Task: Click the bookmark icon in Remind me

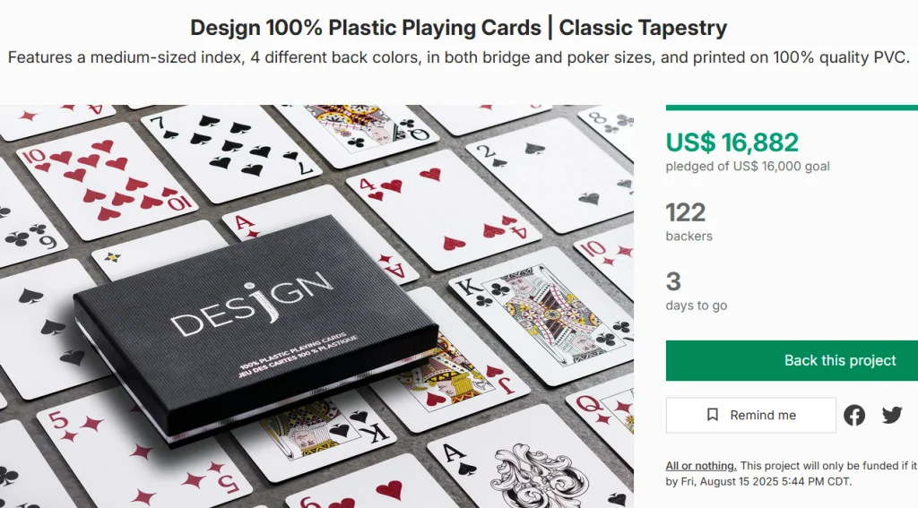Action: coord(713,415)
